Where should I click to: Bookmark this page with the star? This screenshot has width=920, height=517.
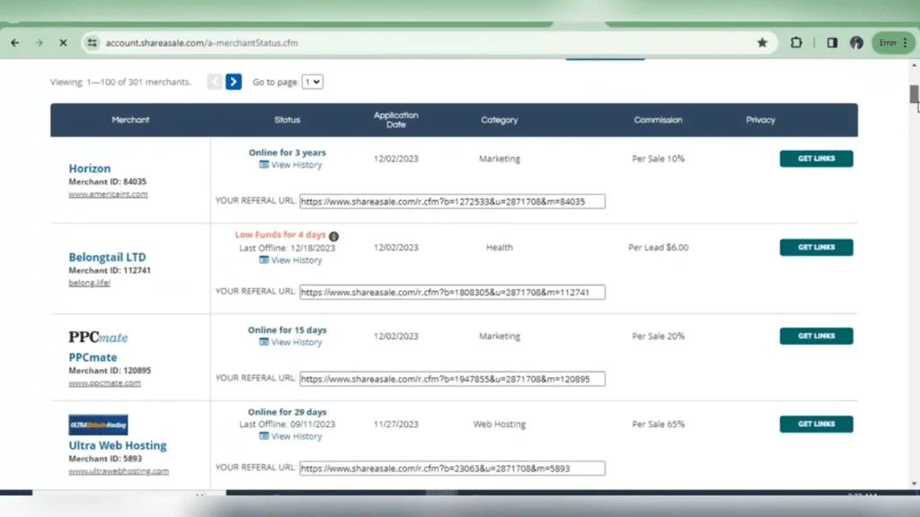pyautogui.click(x=762, y=43)
